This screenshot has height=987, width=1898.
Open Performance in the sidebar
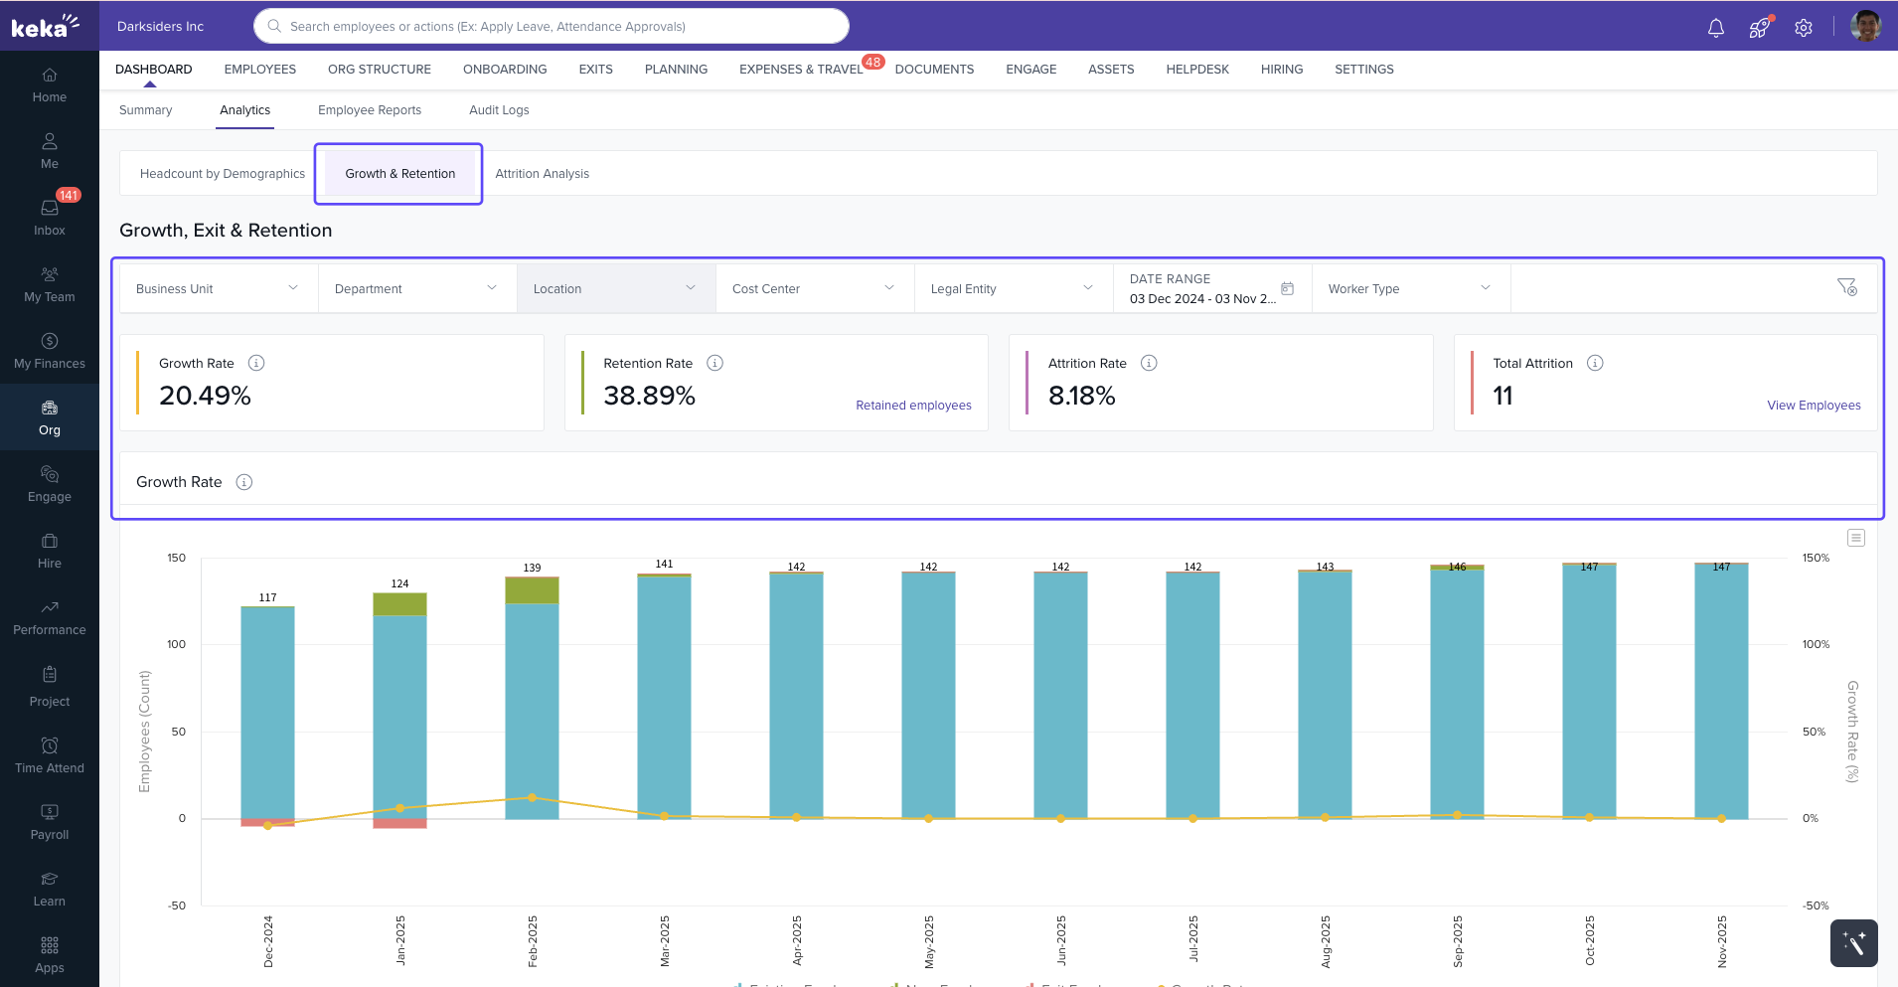pyautogui.click(x=50, y=616)
